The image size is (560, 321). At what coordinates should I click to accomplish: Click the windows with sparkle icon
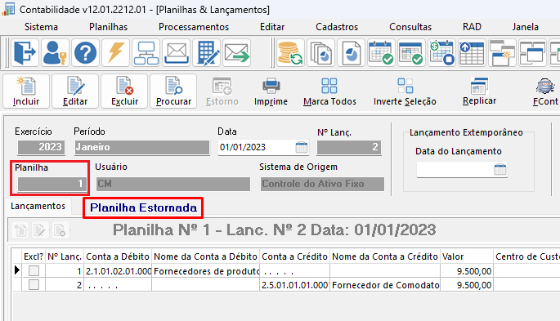coord(502,53)
